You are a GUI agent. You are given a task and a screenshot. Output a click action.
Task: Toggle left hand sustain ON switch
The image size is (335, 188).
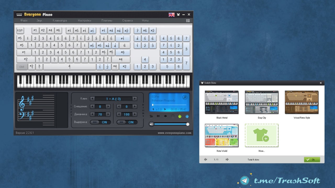(100, 122)
